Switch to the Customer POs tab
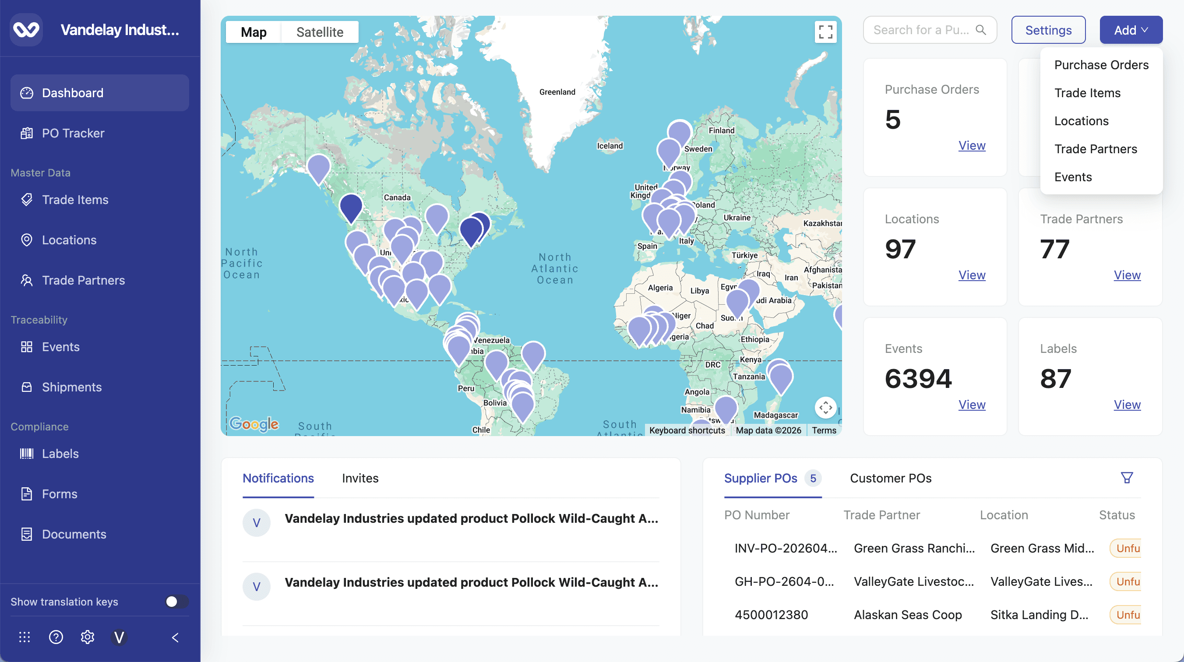 pyautogui.click(x=890, y=478)
